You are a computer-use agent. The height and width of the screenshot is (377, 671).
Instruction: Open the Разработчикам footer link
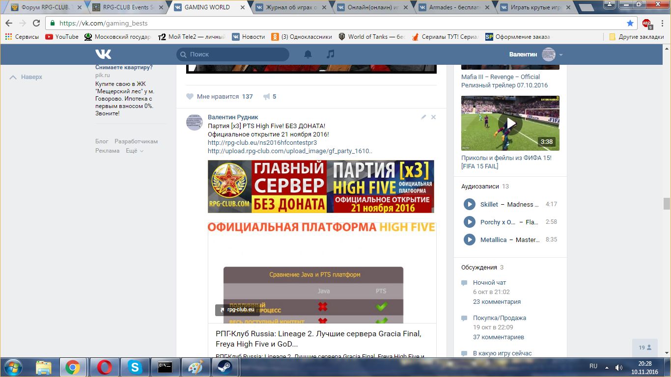tap(136, 141)
